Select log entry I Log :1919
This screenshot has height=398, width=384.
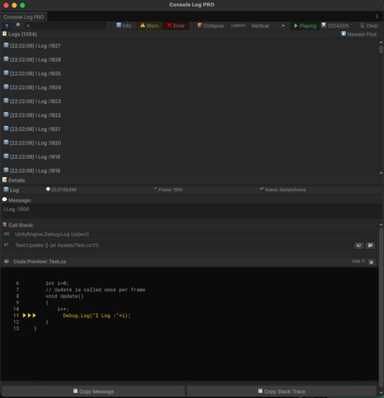coord(190,157)
